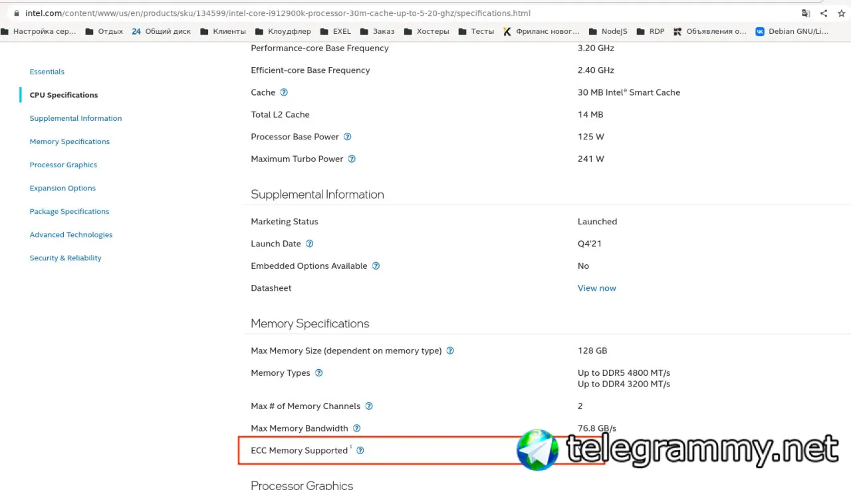
Task: Click the Memory Types question icon
Action: point(318,372)
